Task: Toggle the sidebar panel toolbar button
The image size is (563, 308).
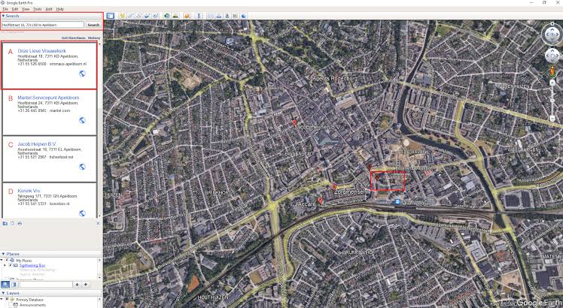Action: pos(110,16)
